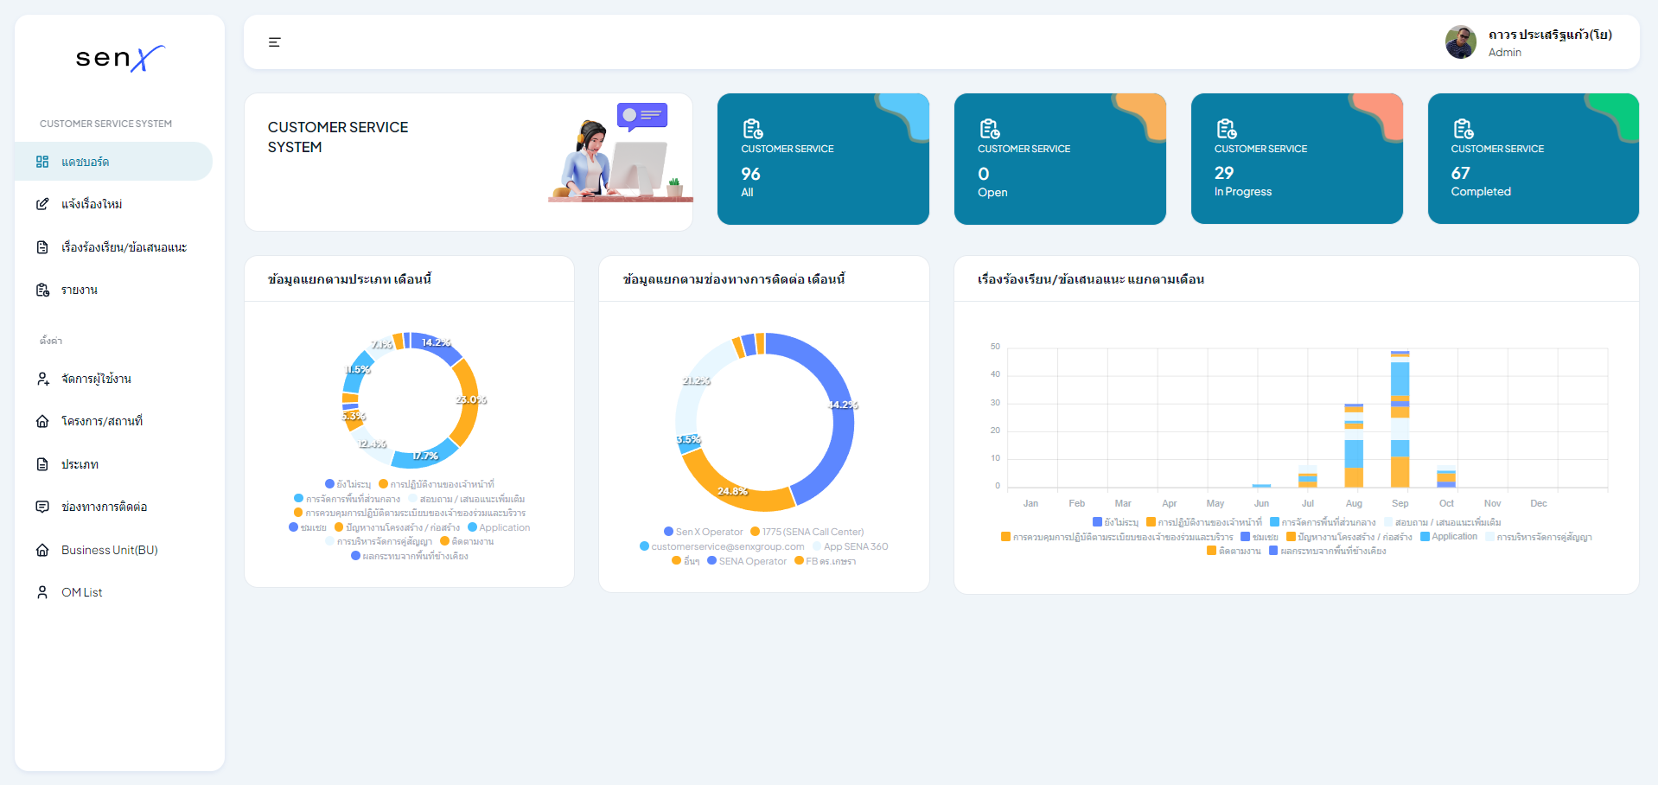Image resolution: width=1658 pixels, height=785 pixels.
Task: Open the รายงาน reports menu item
Action: point(80,290)
